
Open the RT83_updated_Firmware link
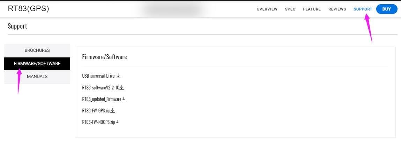click(x=102, y=99)
